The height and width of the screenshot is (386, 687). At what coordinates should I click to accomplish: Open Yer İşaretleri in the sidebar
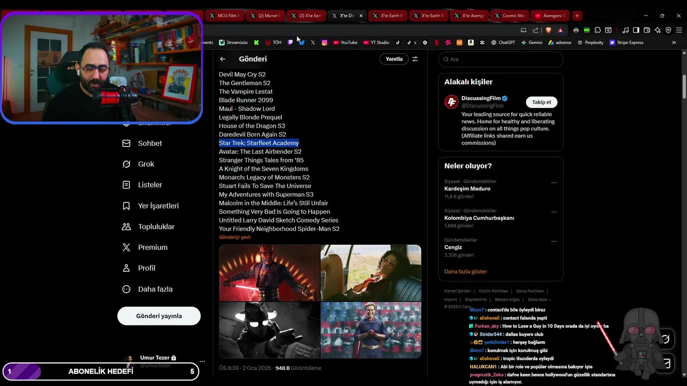pos(150,206)
